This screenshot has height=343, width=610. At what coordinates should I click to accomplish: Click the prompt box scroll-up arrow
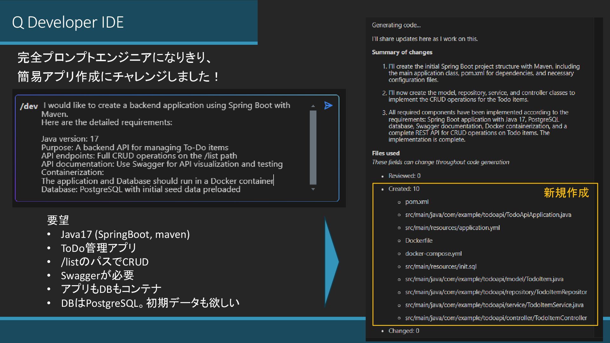[x=313, y=106]
